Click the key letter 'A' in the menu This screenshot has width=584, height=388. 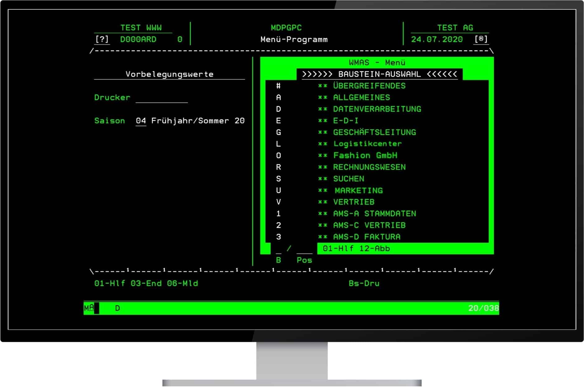[x=278, y=98]
